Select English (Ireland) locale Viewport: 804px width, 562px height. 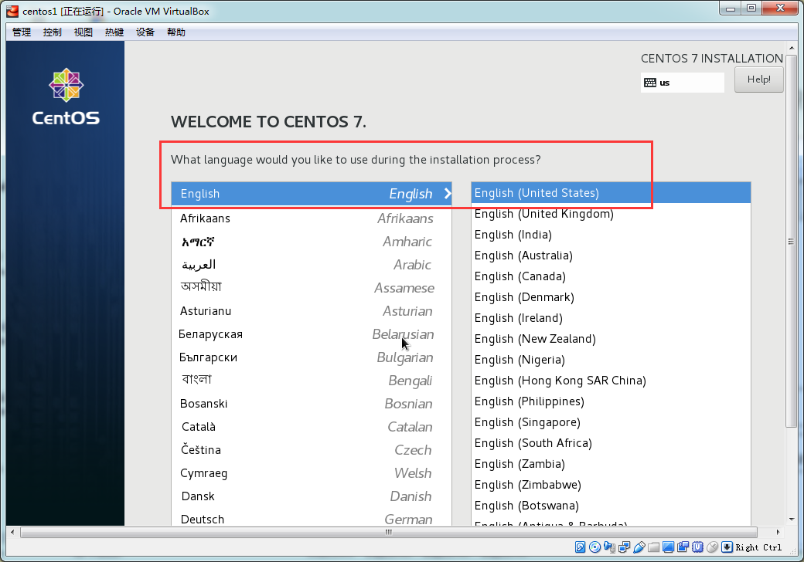[611, 318]
